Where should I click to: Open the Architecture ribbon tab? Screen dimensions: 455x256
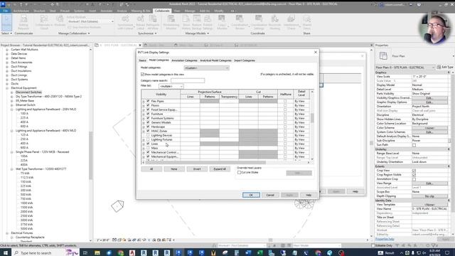tap(21, 11)
